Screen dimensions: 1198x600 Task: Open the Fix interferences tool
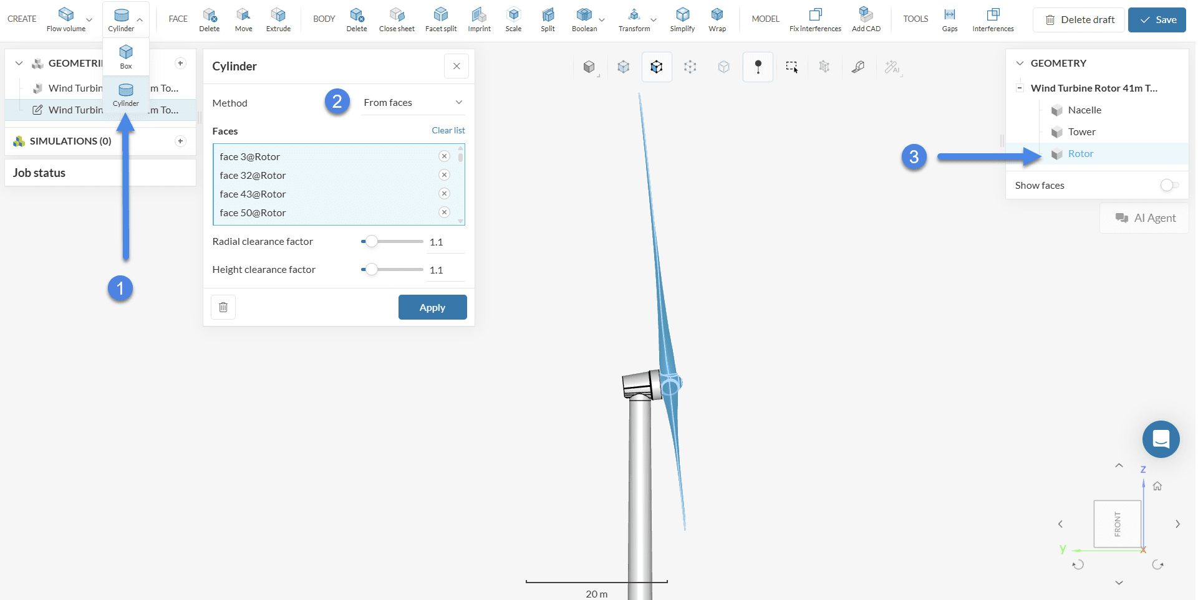point(815,19)
